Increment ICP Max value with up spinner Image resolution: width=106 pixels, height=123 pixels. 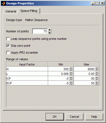click(97, 77)
